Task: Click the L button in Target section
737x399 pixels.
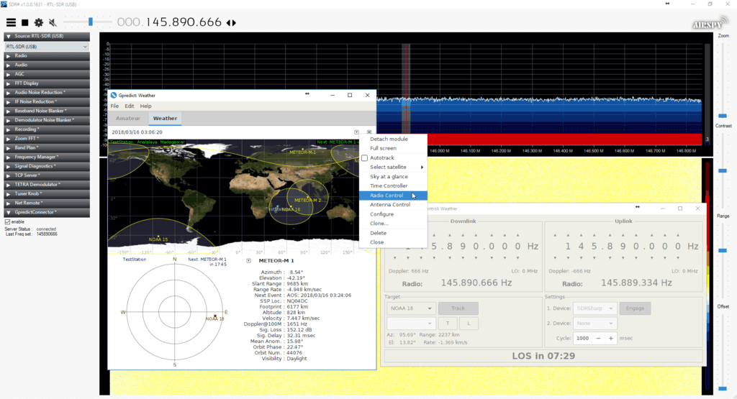Action: tap(469, 323)
